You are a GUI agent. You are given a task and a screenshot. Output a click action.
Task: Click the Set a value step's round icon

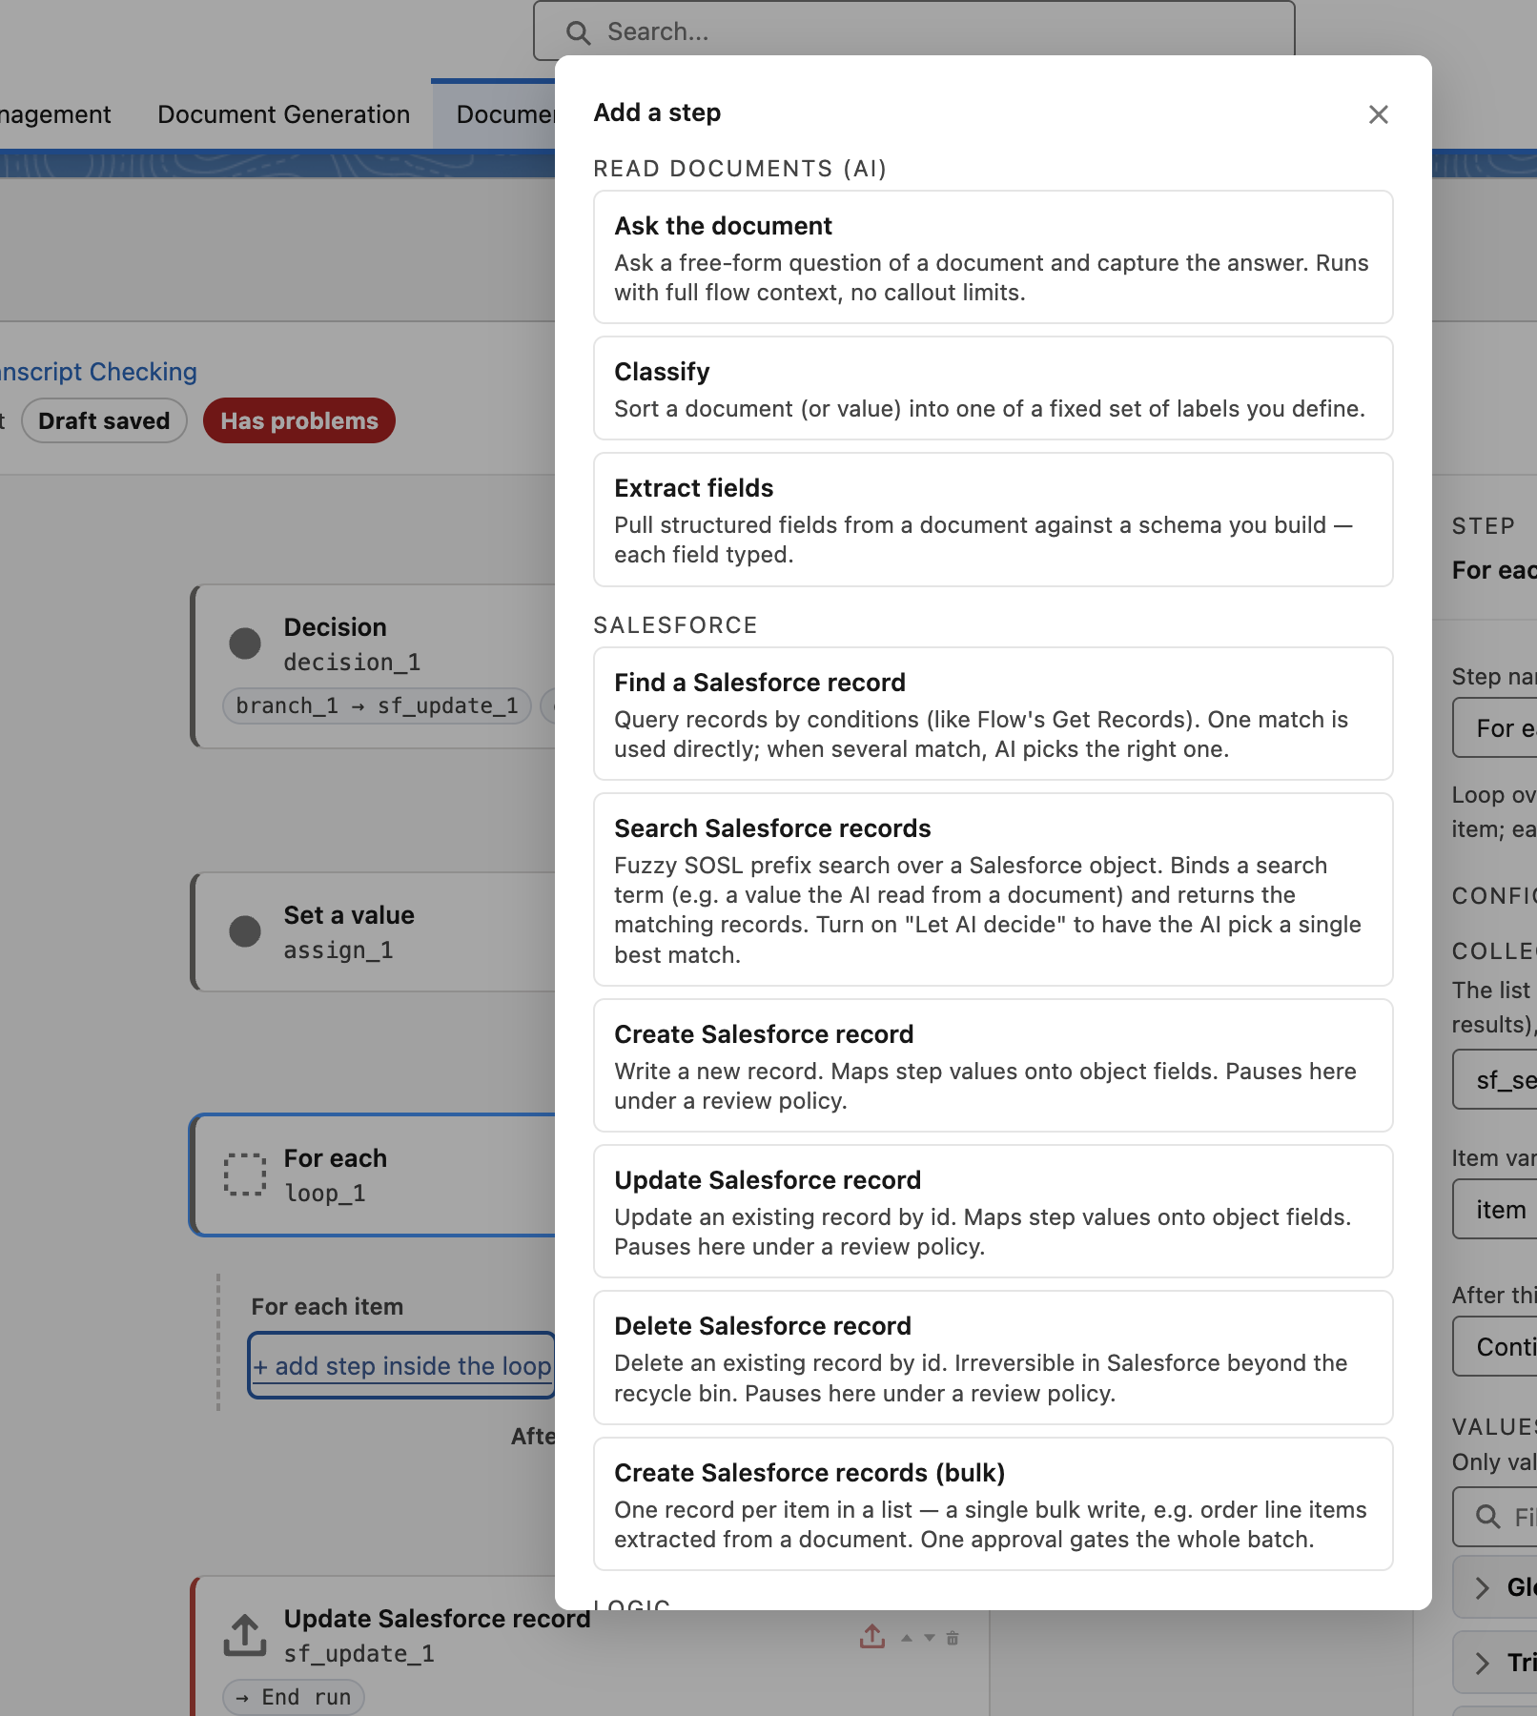point(245,931)
